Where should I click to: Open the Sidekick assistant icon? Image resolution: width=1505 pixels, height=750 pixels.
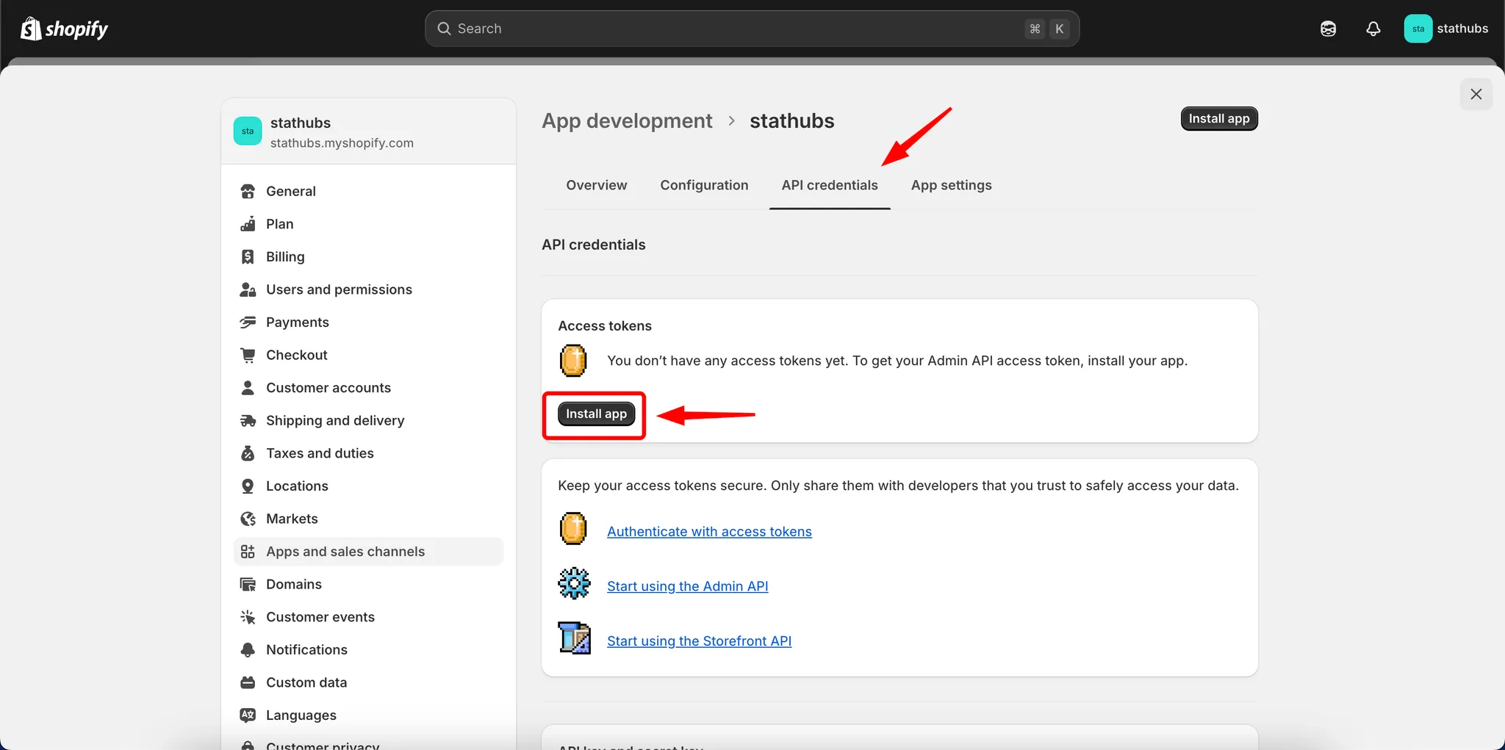click(1328, 29)
